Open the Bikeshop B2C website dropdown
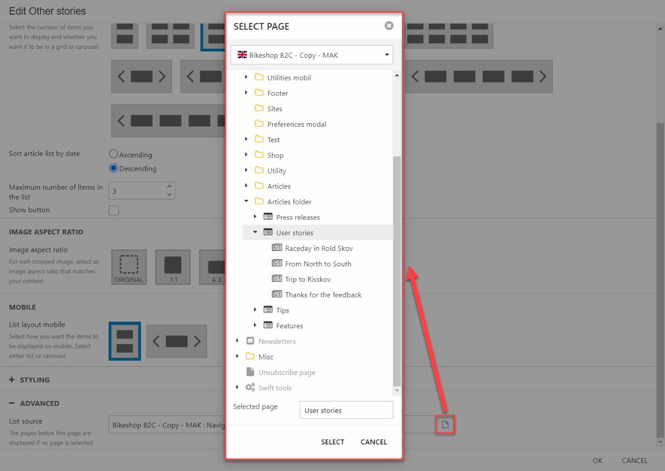The image size is (665, 471). (312, 55)
